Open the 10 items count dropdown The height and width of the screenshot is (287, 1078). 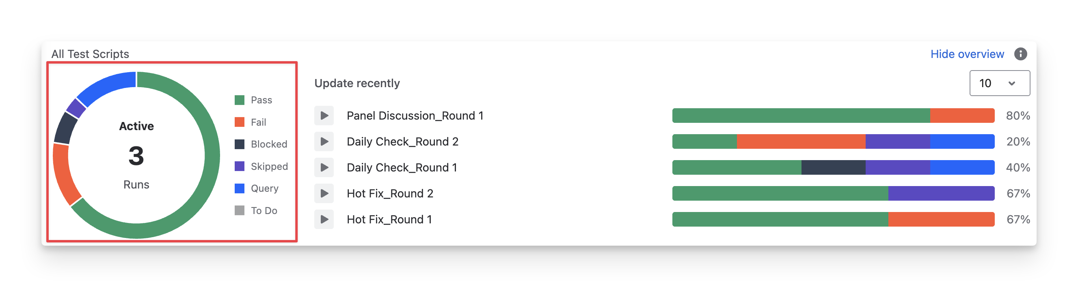pyautogui.click(x=999, y=83)
